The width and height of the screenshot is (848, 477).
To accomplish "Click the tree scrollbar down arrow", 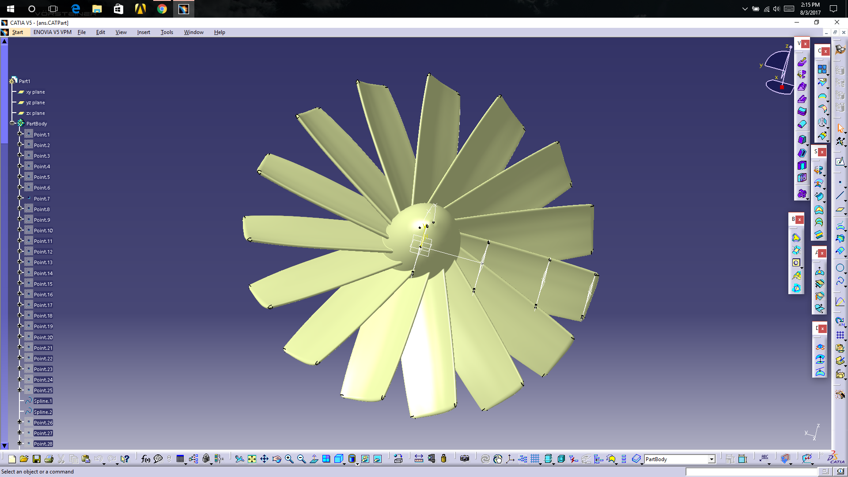I will pyautogui.click(x=4, y=446).
